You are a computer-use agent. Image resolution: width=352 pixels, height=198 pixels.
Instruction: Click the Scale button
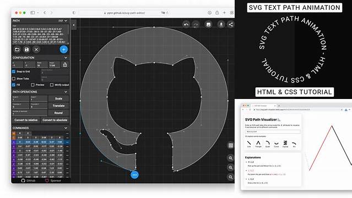click(x=58, y=98)
